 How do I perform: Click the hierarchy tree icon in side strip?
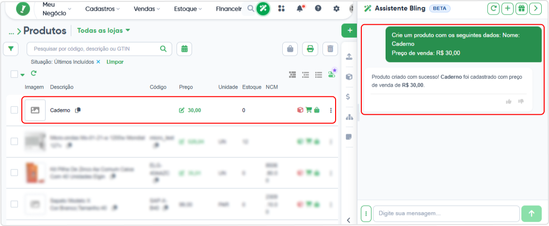click(349, 117)
